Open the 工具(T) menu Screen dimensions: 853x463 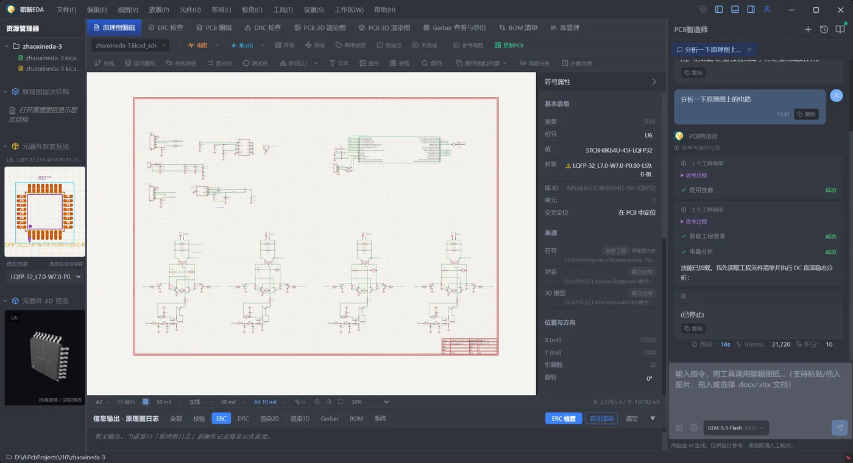pos(283,10)
